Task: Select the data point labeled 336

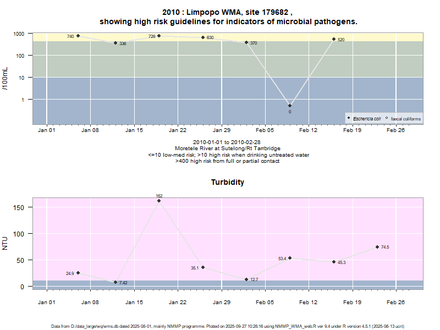Action: (116, 42)
